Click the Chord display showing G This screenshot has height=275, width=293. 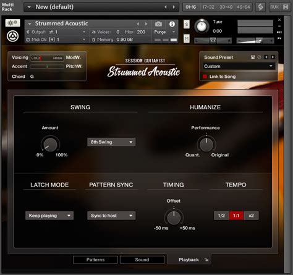tap(32, 77)
